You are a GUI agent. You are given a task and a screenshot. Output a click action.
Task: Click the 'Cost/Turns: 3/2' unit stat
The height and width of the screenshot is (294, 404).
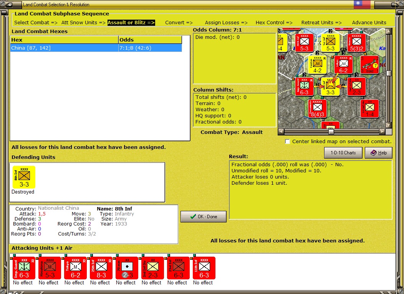click(77, 234)
